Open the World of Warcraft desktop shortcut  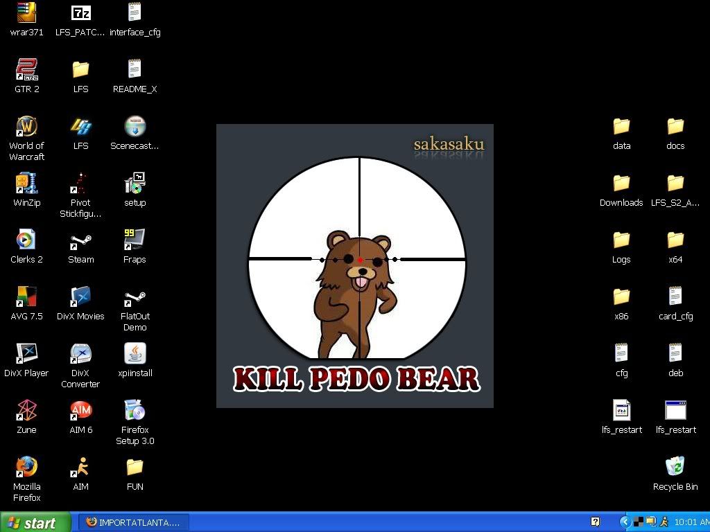click(x=26, y=127)
